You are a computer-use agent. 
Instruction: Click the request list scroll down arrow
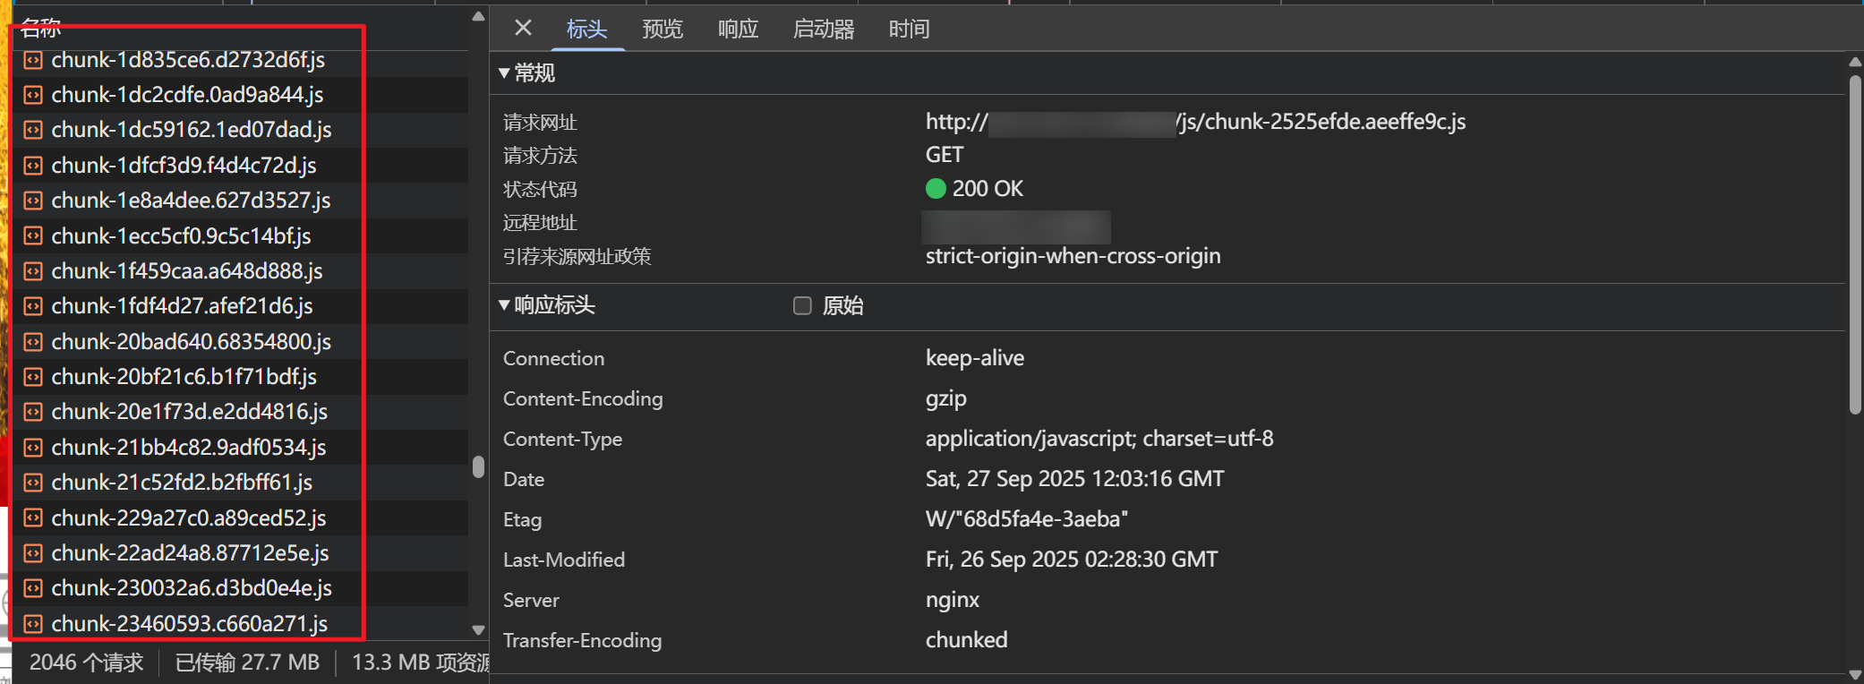pyautogui.click(x=478, y=630)
